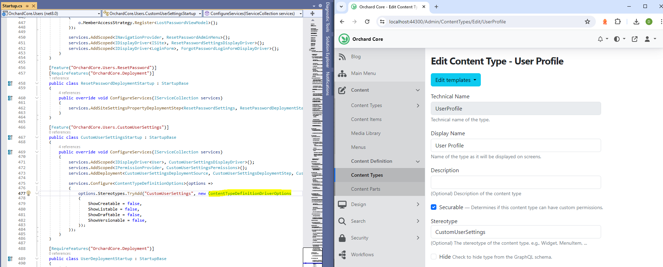Open the Media Library menu entry
This screenshot has height=267, width=663.
366,133
